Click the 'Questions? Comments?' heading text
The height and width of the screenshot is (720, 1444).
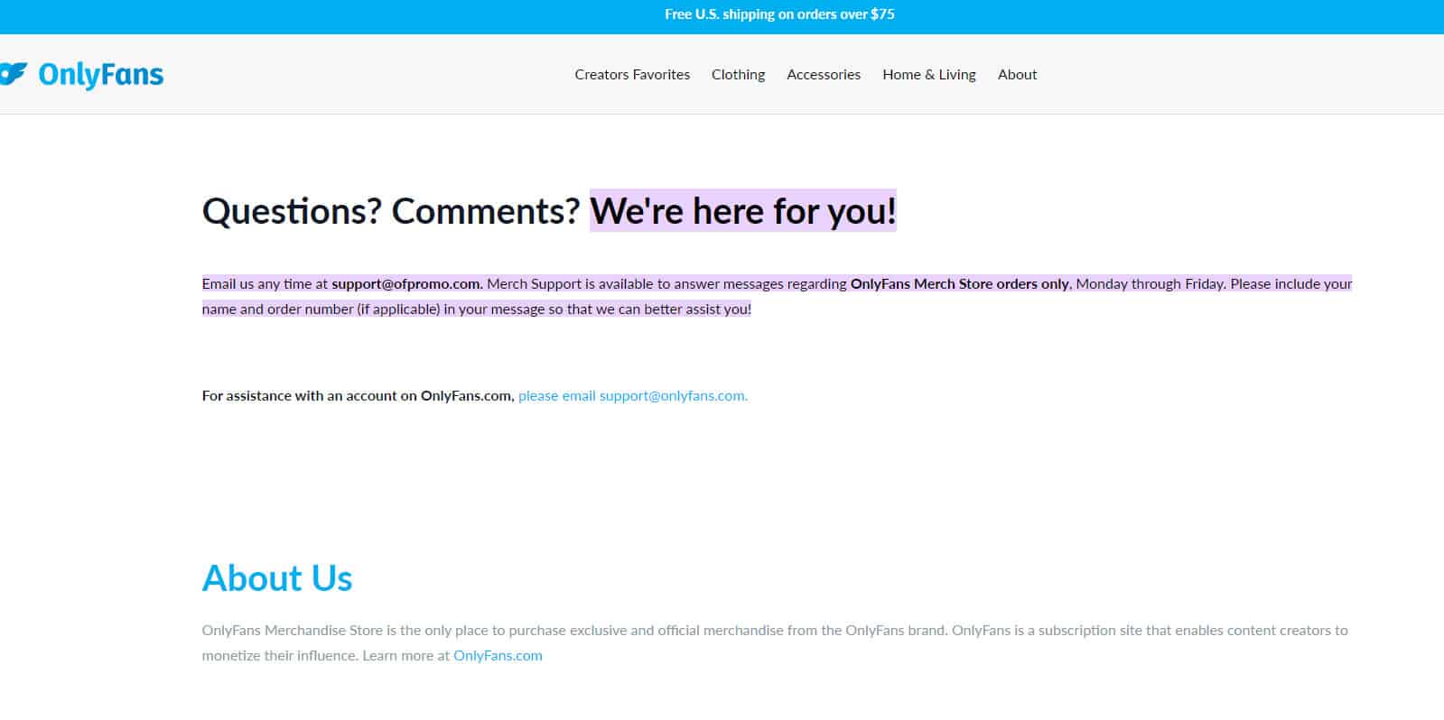(391, 211)
